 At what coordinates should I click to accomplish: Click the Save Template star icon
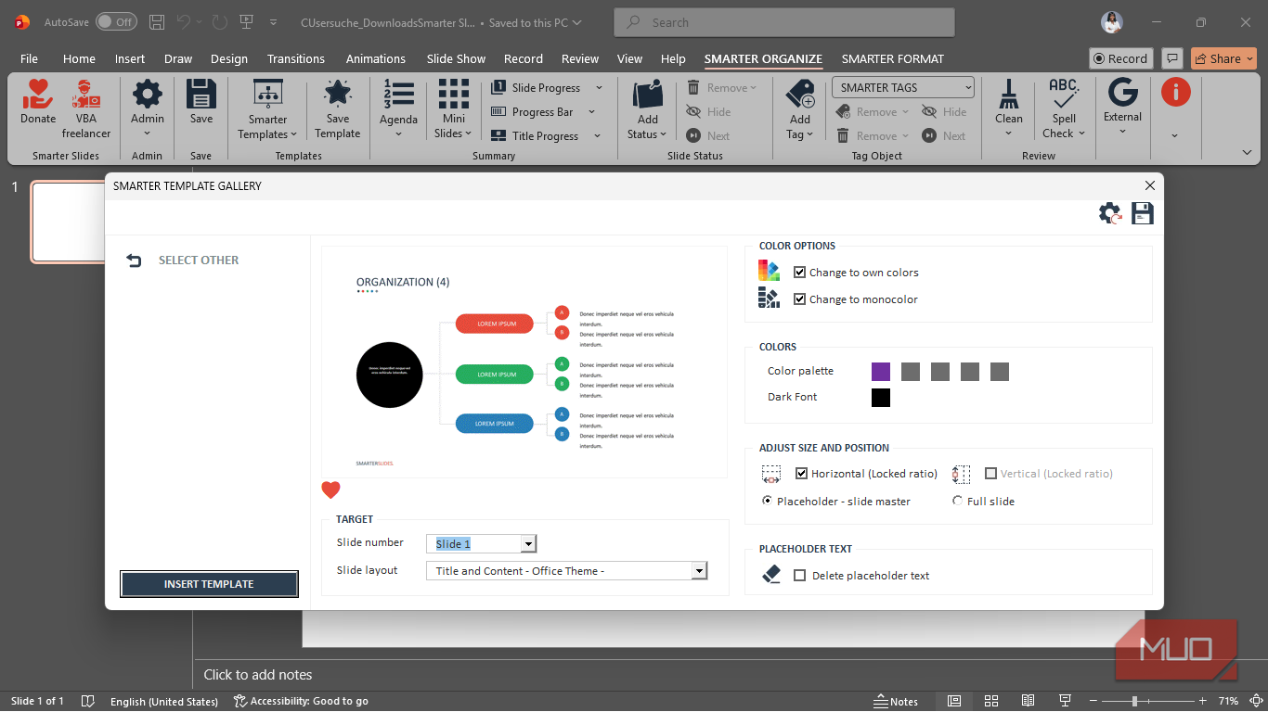(x=337, y=94)
